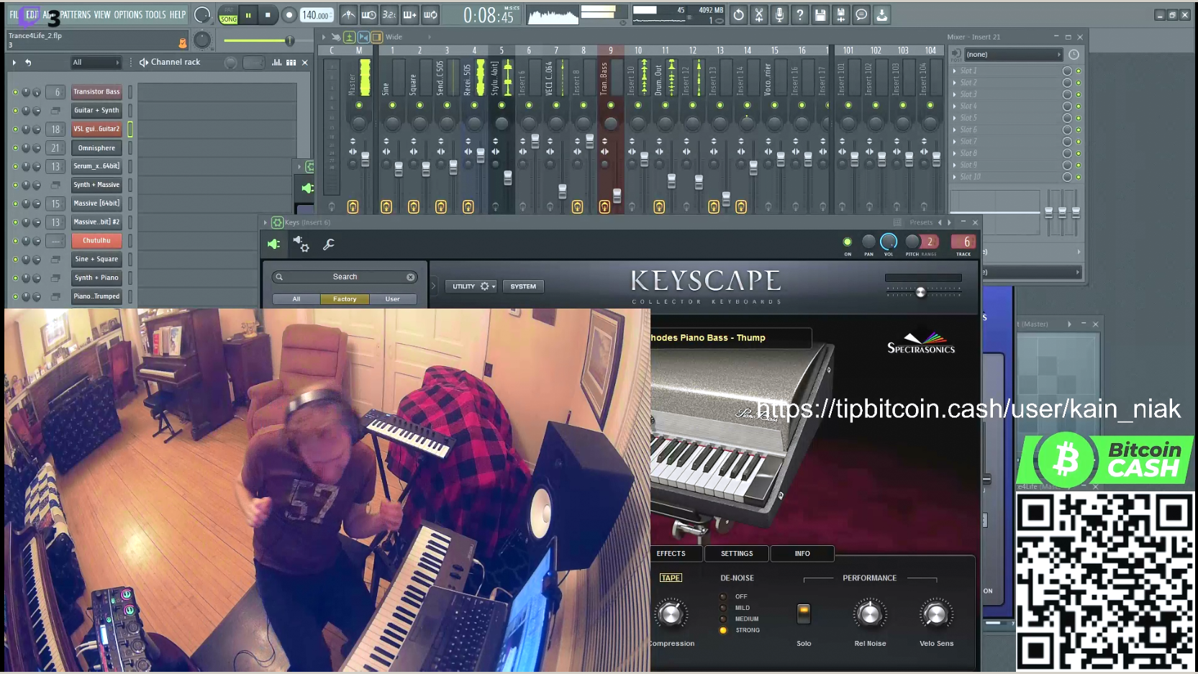Enable wait for input before recording
Viewport: 1198px width, 674px height.
click(x=368, y=14)
